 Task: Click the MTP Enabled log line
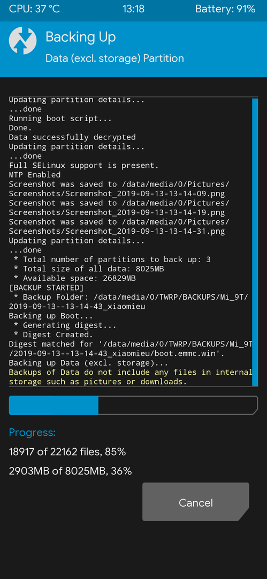35,175
